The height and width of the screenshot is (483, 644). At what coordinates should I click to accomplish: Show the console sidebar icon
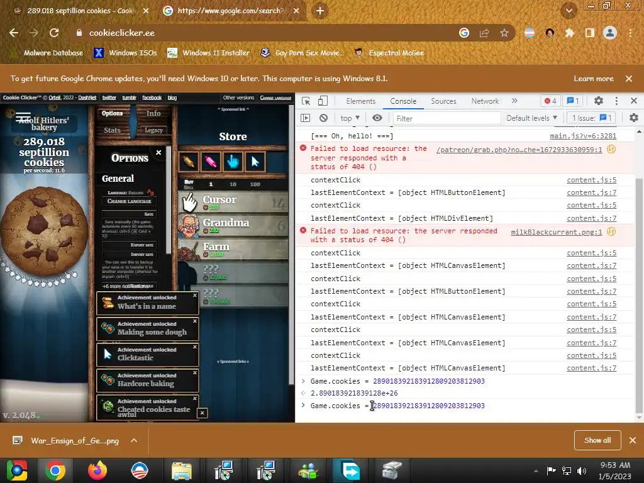305,118
